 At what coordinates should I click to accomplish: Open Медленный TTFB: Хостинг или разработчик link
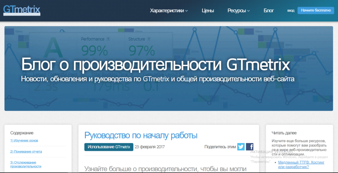[301, 164]
